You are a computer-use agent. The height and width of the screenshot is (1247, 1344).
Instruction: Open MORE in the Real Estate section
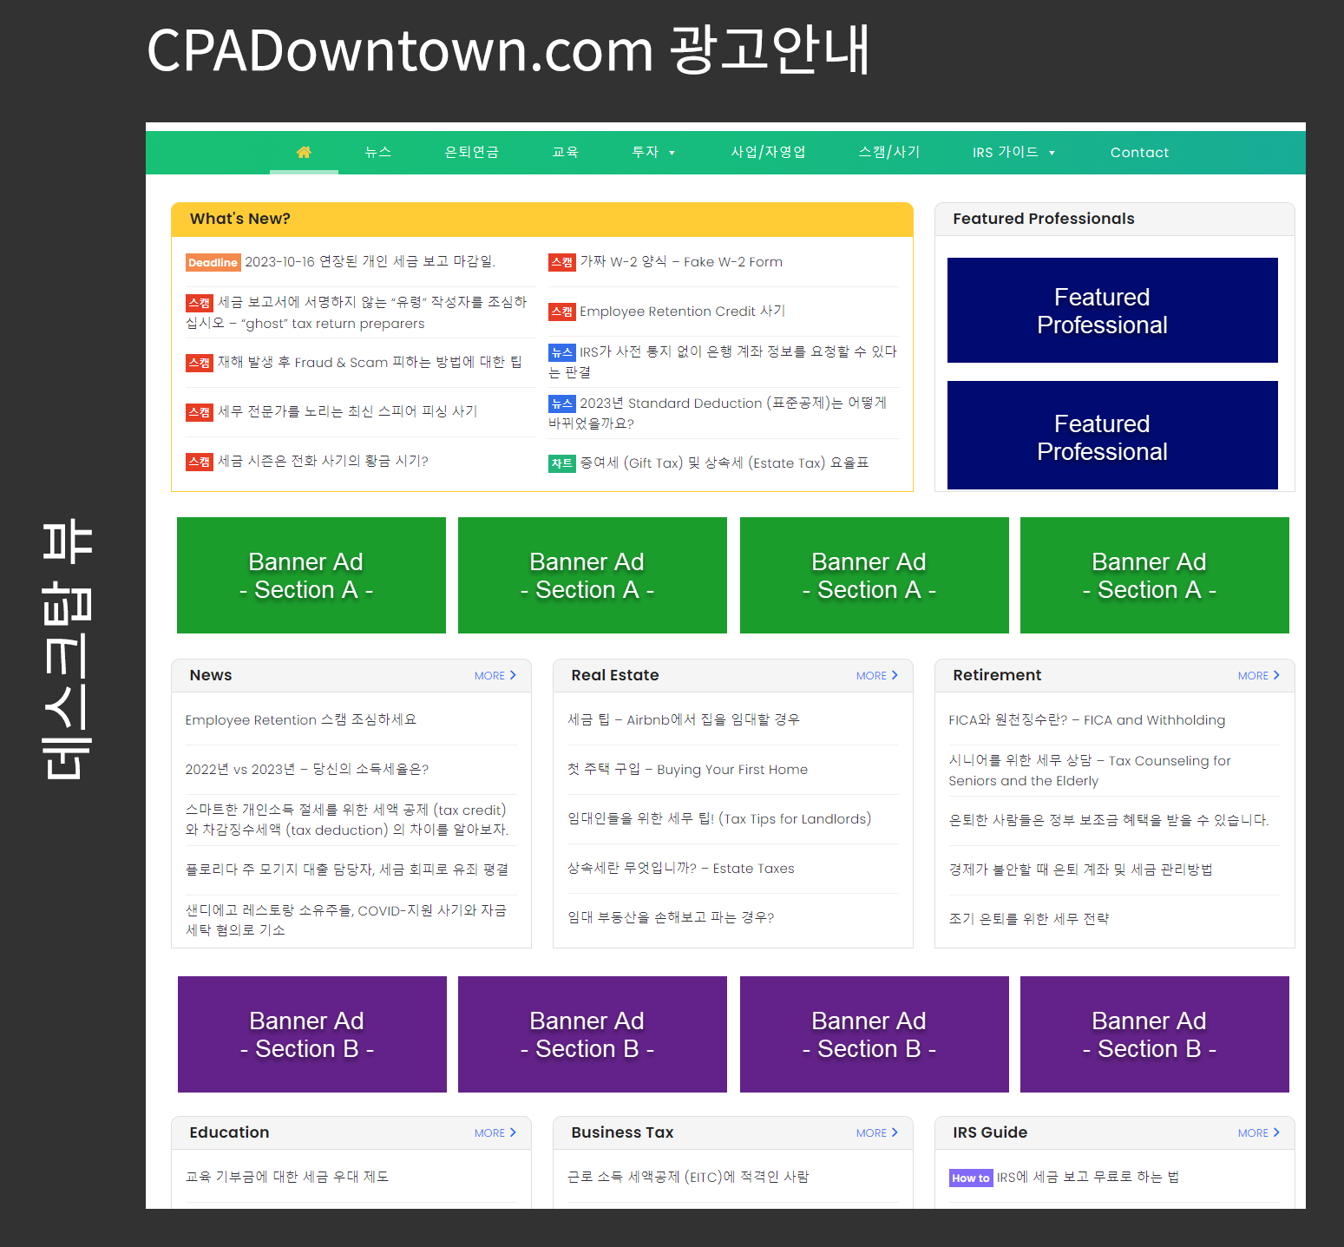coord(871,676)
